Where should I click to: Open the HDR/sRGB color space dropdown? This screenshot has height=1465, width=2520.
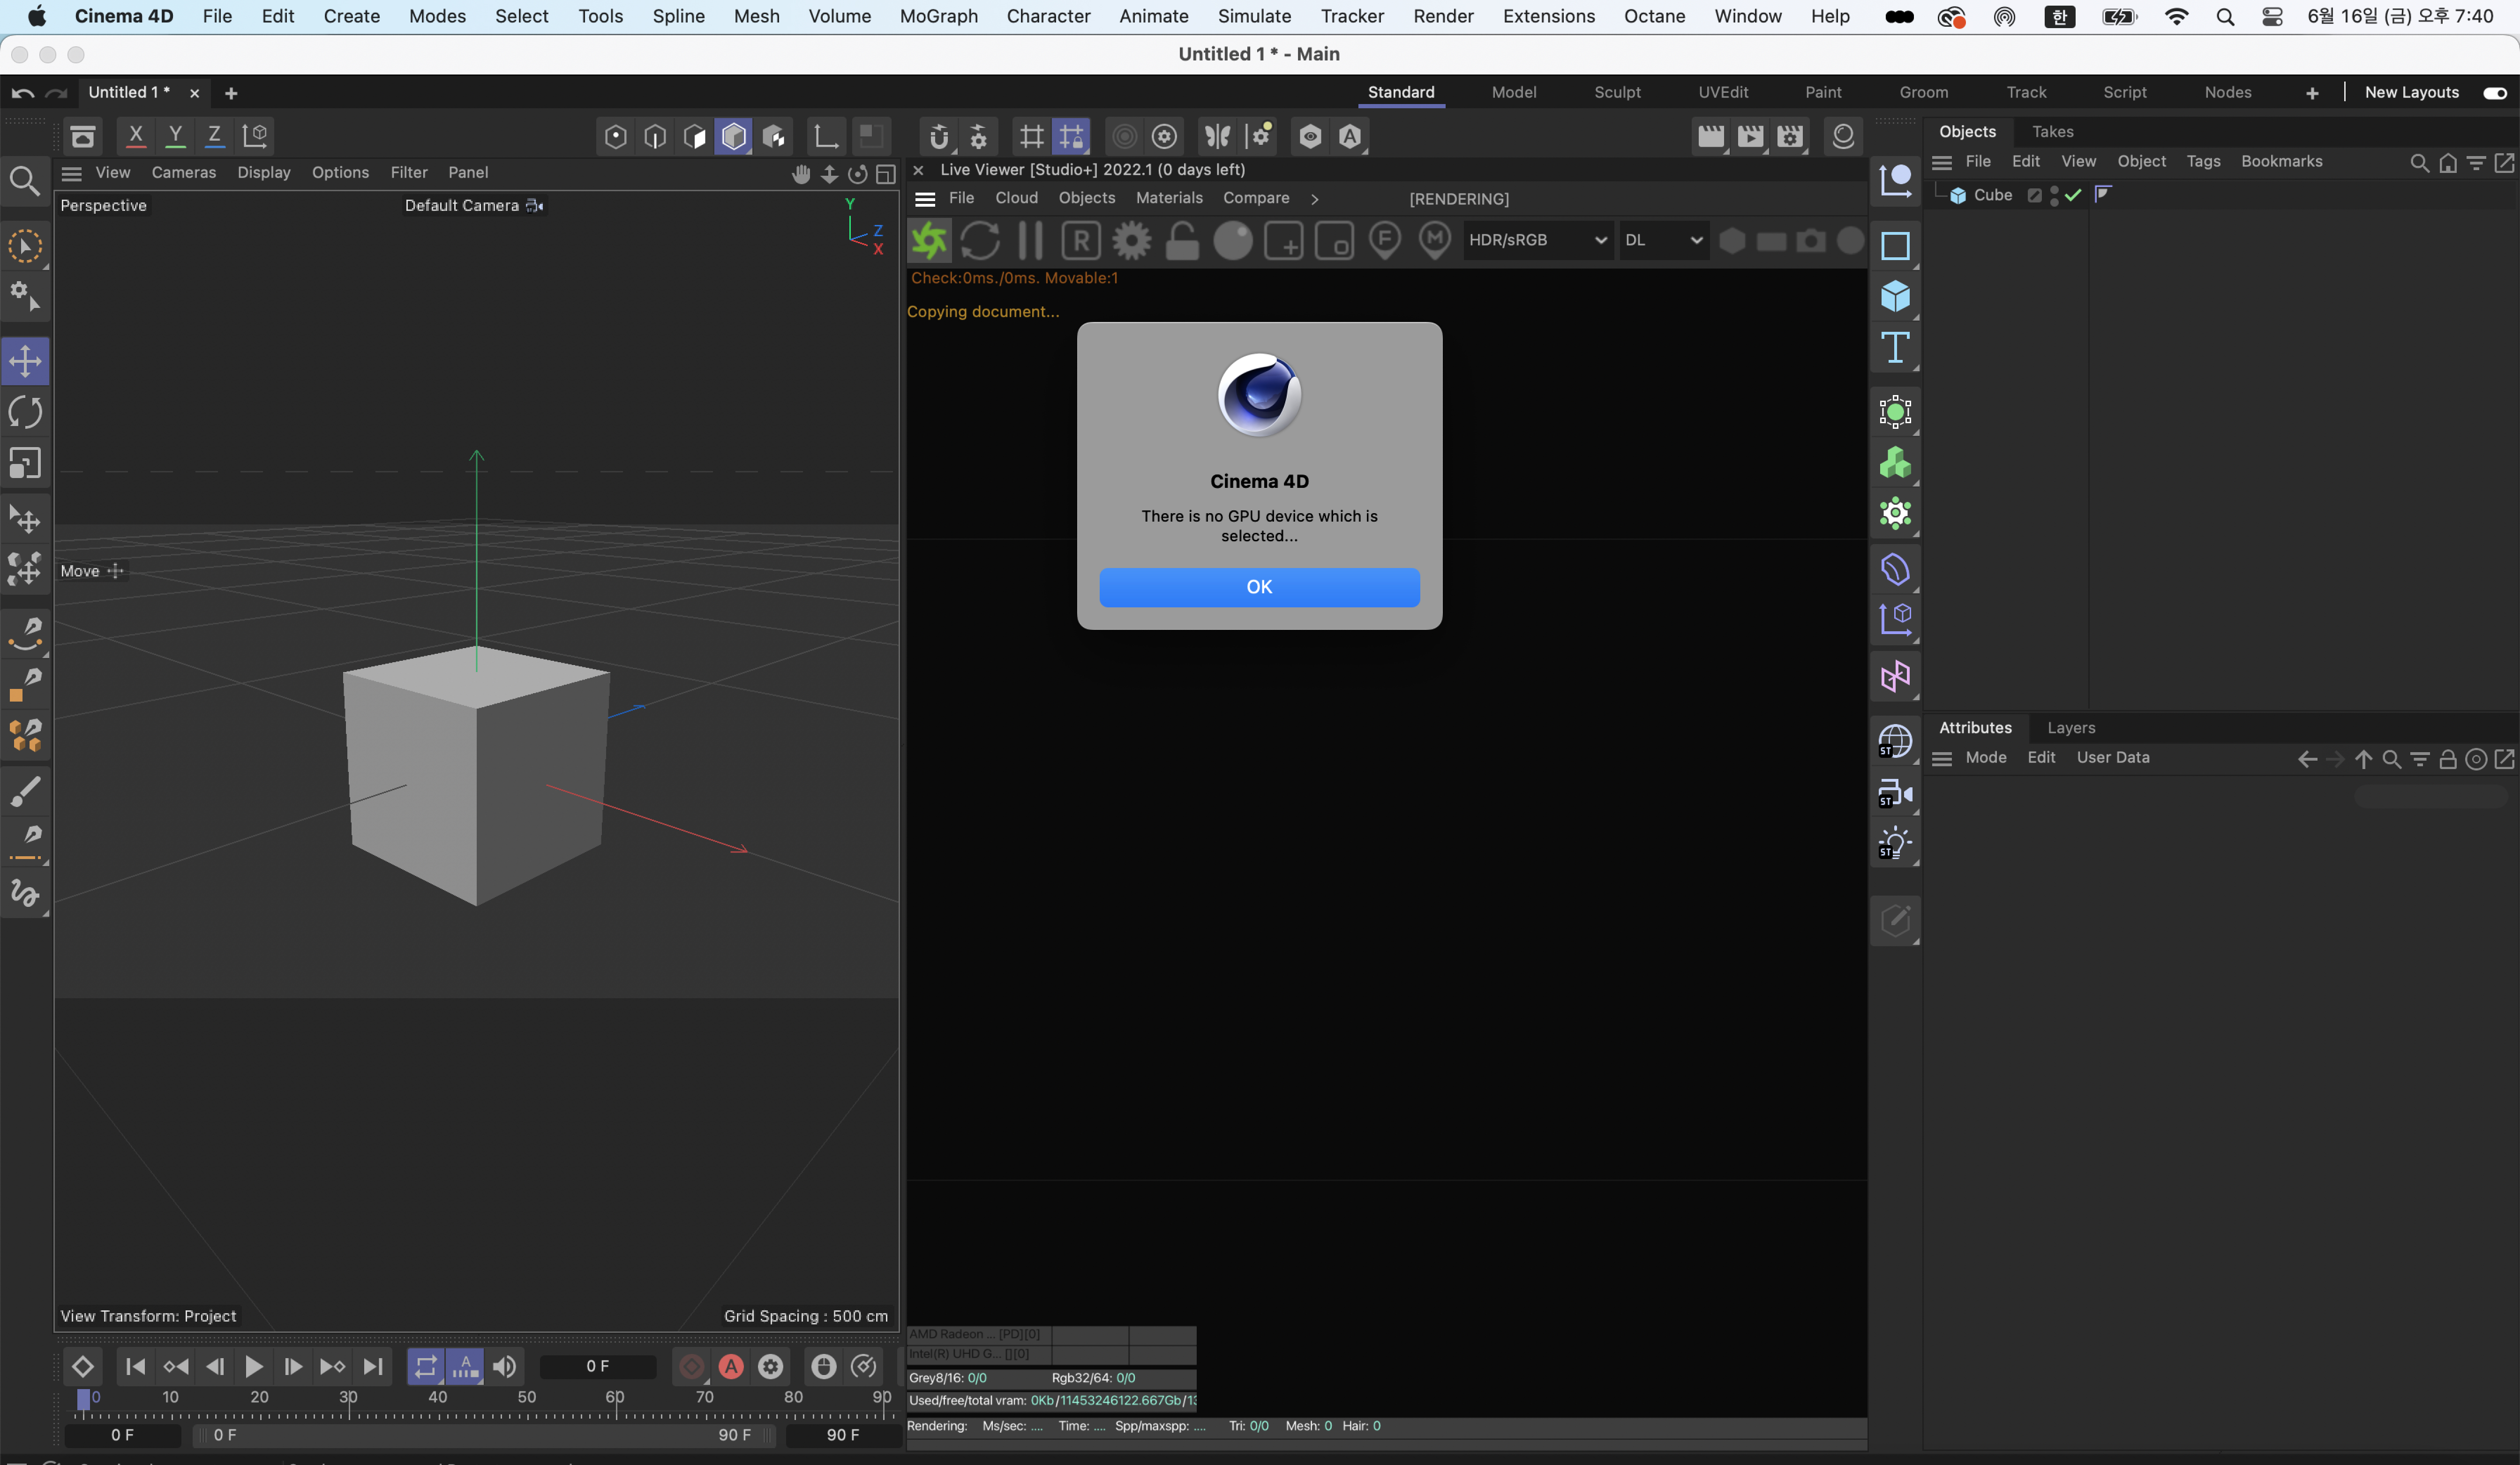point(1537,240)
